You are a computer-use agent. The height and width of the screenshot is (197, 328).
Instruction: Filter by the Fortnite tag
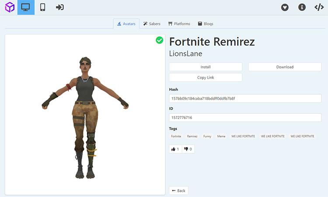click(x=176, y=136)
